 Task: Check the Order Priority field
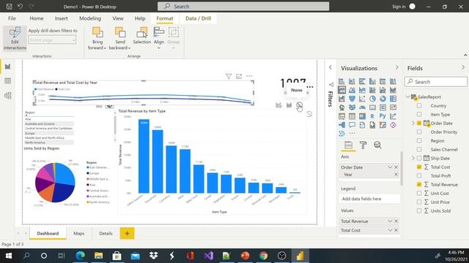[419, 131]
